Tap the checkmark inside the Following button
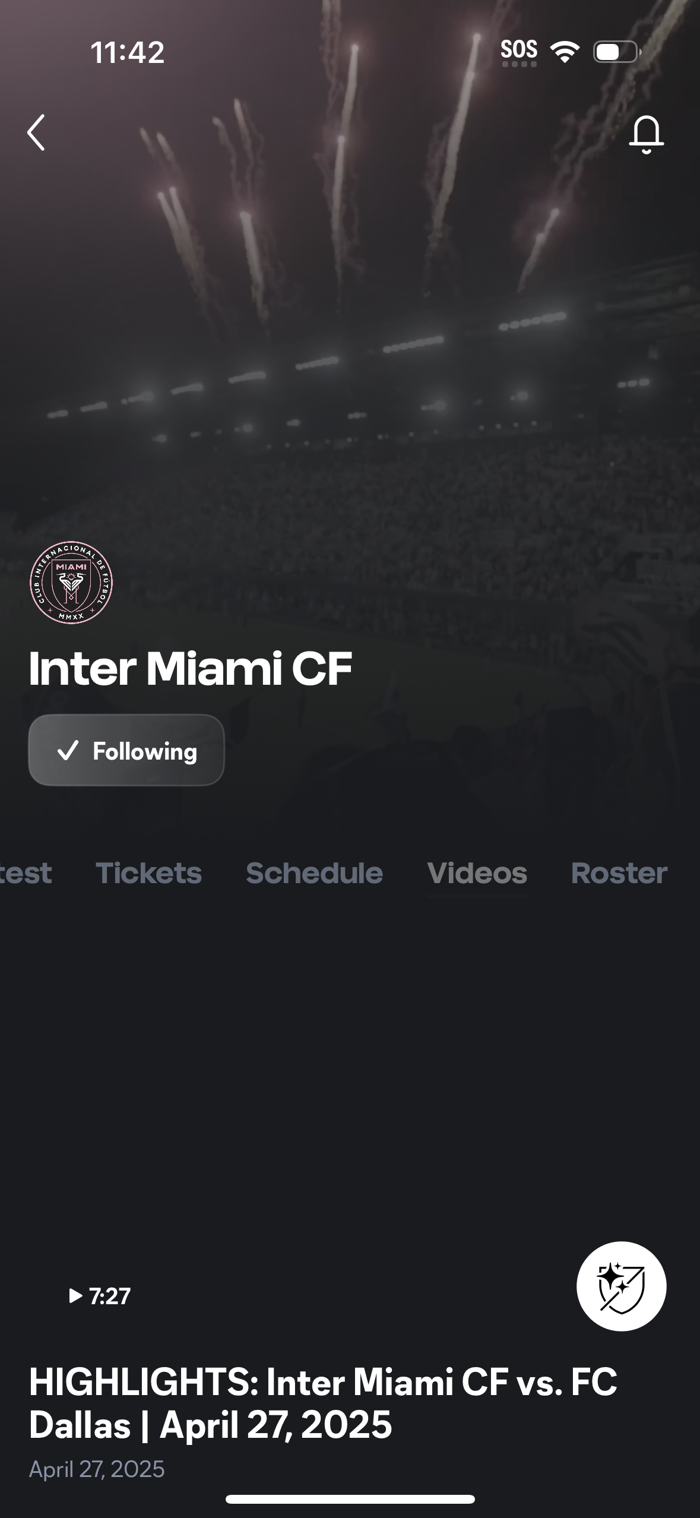Image resolution: width=700 pixels, height=1518 pixels. tap(68, 751)
